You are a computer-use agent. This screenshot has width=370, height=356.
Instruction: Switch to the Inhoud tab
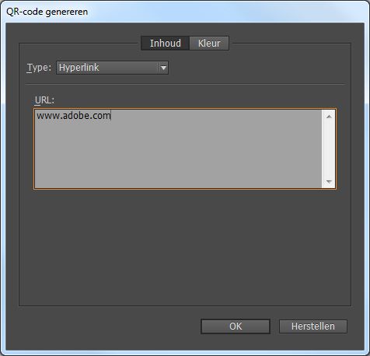[166, 43]
